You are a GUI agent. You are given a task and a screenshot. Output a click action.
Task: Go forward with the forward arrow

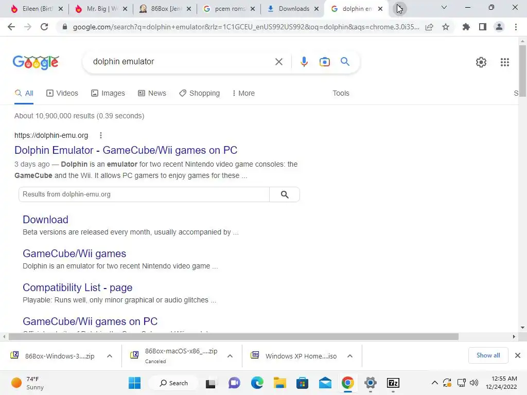[28, 27]
